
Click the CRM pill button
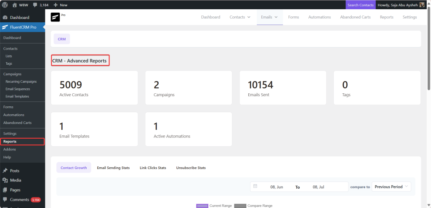[x=62, y=39]
